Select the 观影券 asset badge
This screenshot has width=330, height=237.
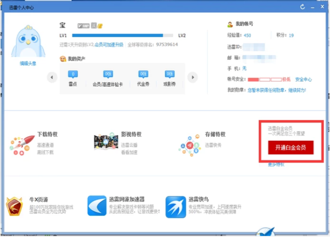(x=170, y=74)
